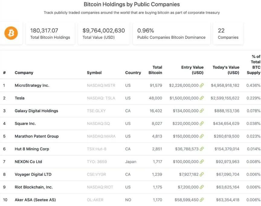Open Voyager Digital LTD source link icon
261x206 pixels.
tap(201, 174)
